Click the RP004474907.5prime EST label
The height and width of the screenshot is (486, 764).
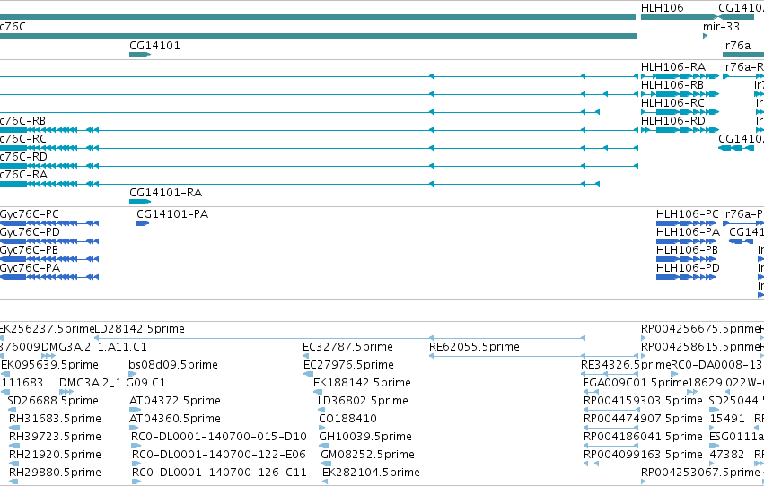coord(643,419)
